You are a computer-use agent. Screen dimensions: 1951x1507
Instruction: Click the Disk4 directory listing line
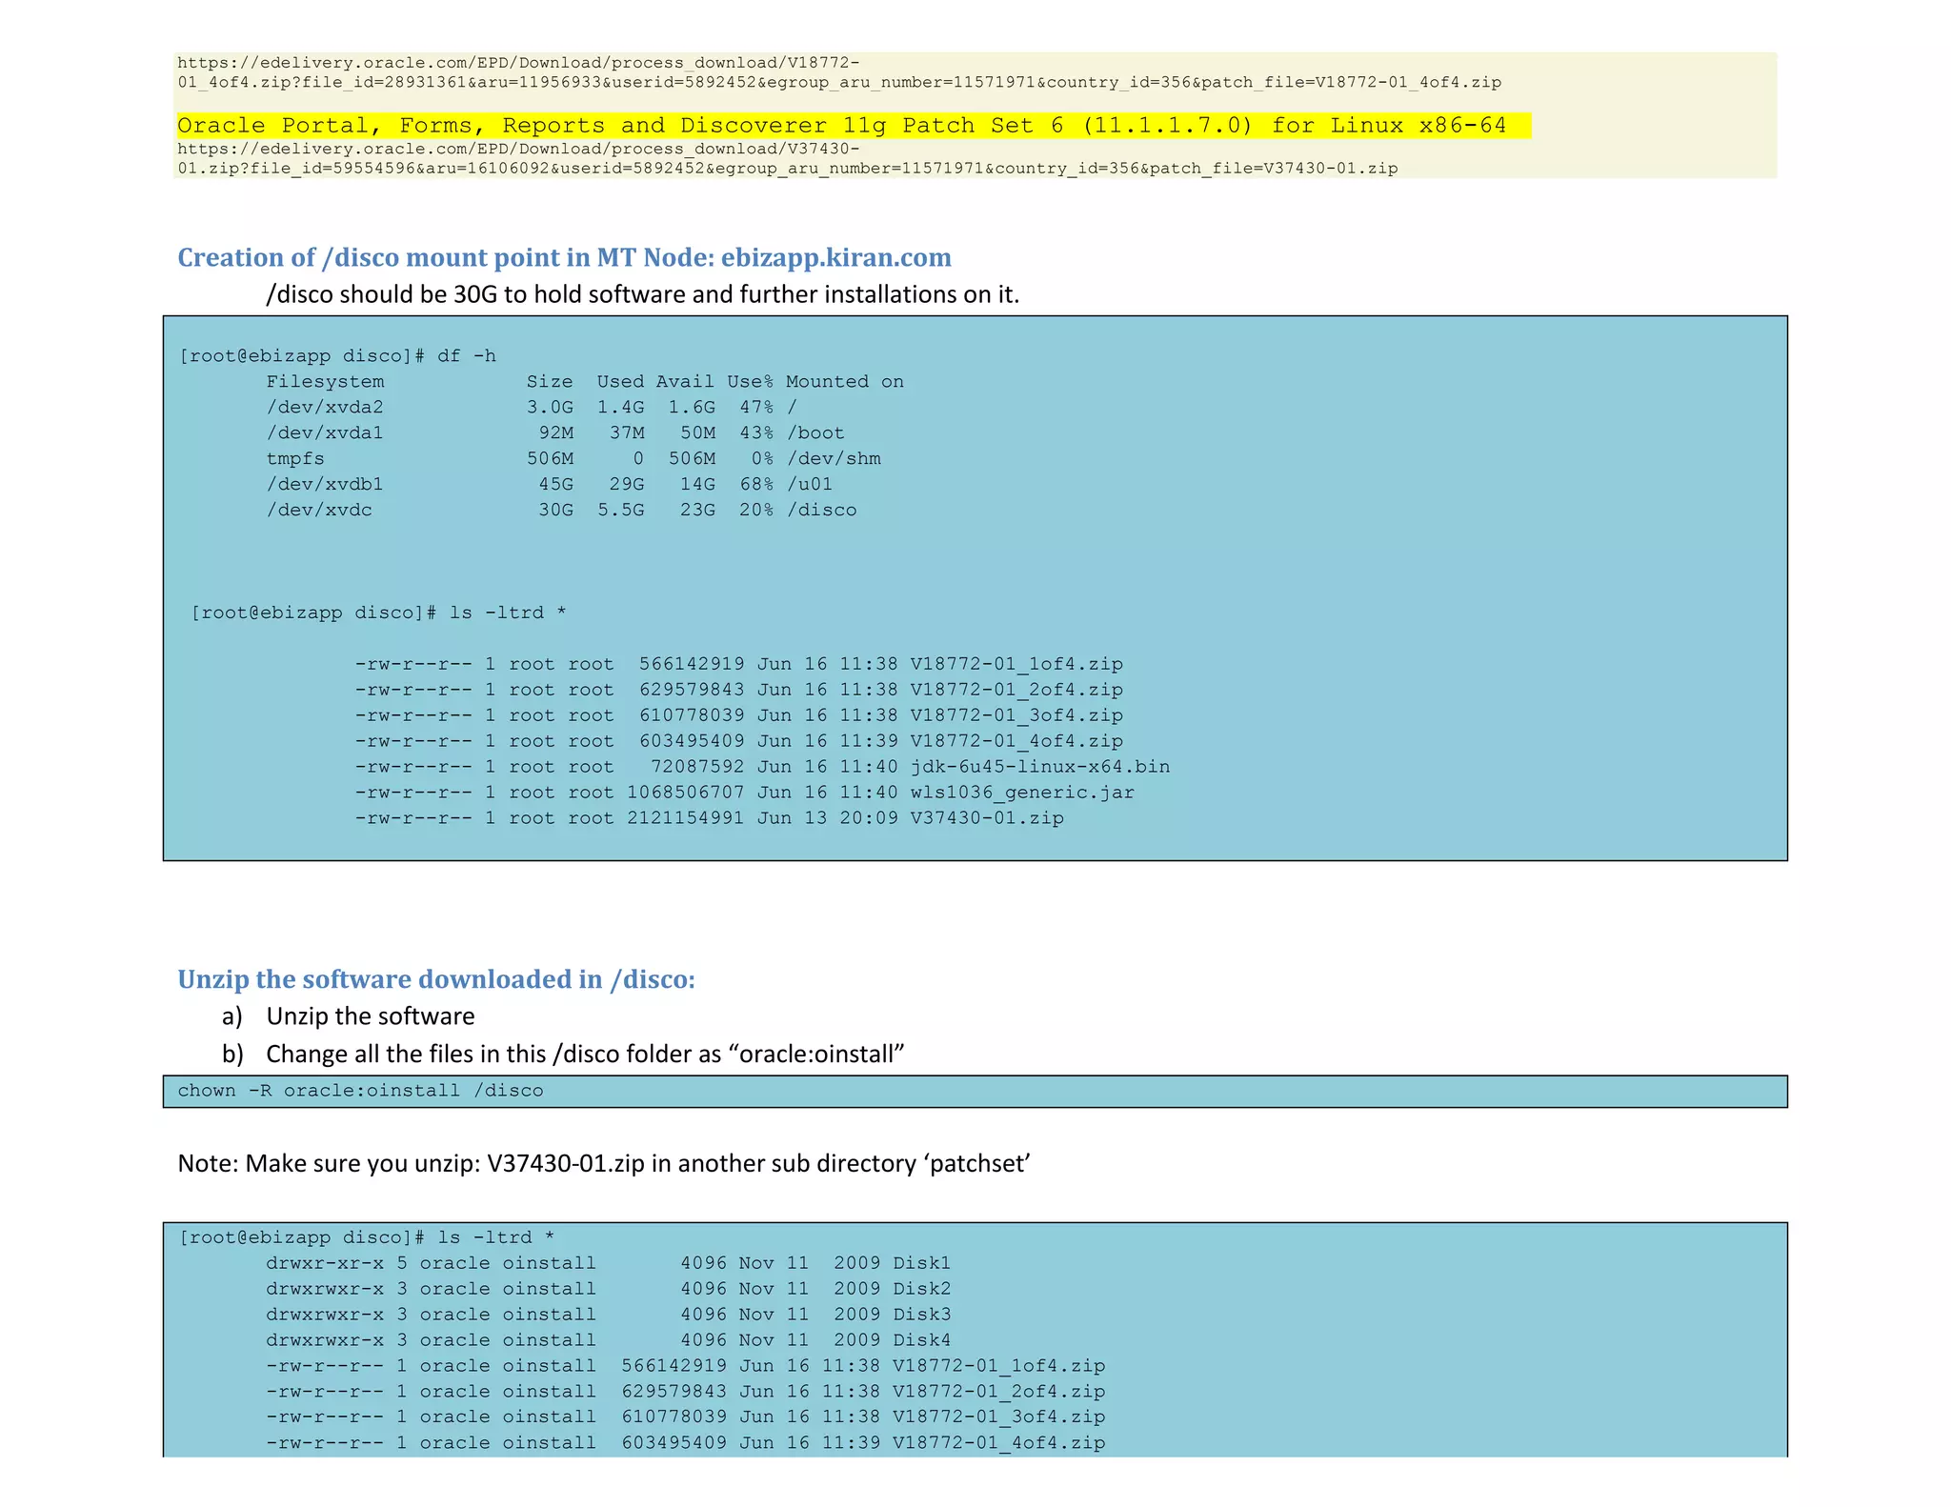click(x=608, y=1341)
